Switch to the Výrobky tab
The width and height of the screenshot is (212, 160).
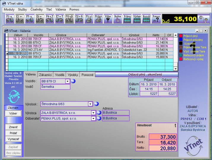click(x=73, y=75)
